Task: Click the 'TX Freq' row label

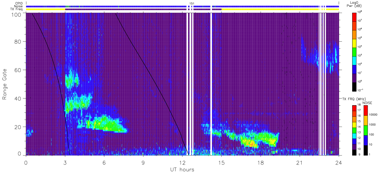Action: point(16,9)
